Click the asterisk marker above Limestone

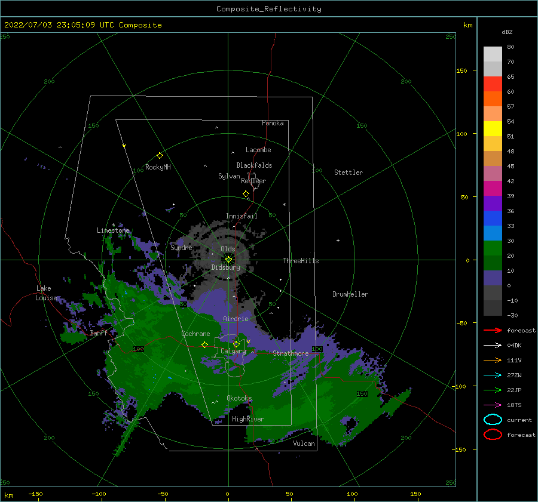[x=113, y=225]
